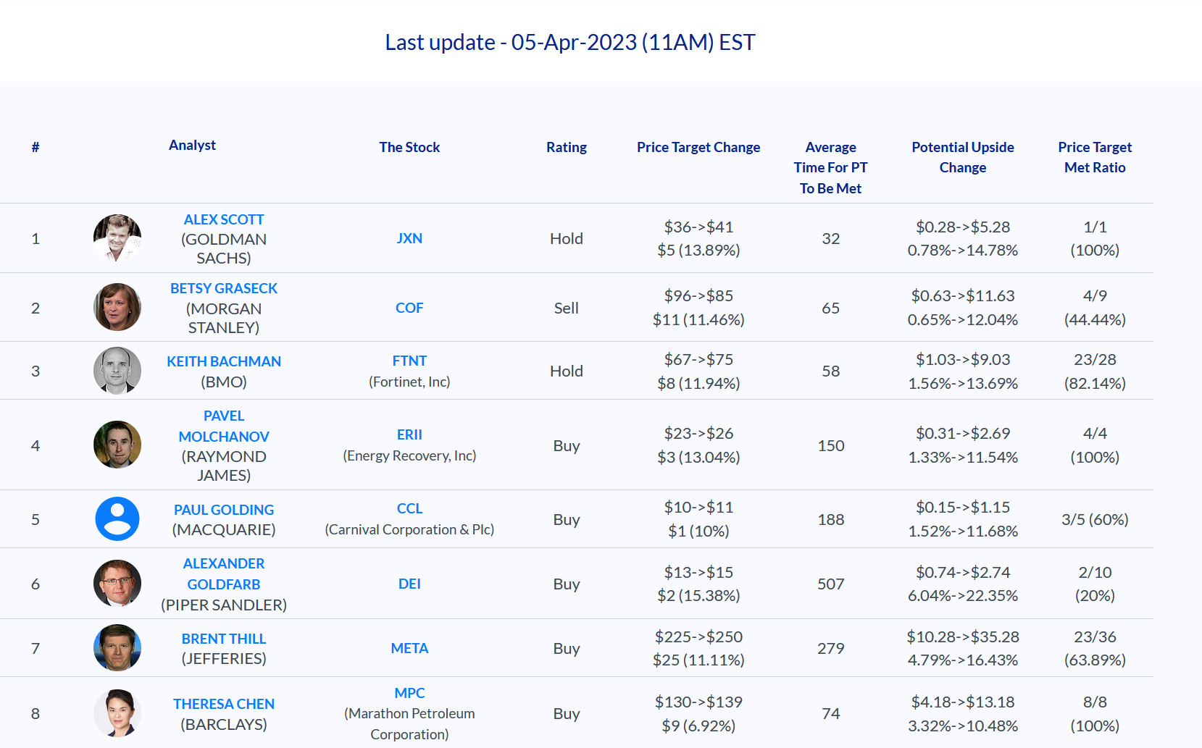Select the $130->$139 price target cell
Viewport: 1202px width, 748px height.
(698, 702)
